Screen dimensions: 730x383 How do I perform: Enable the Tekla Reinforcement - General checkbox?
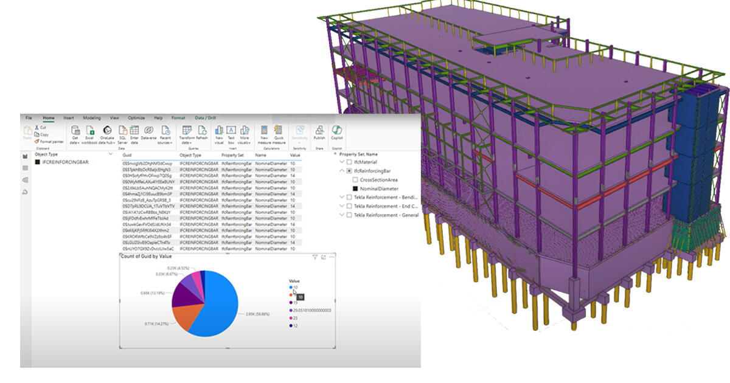tap(349, 215)
